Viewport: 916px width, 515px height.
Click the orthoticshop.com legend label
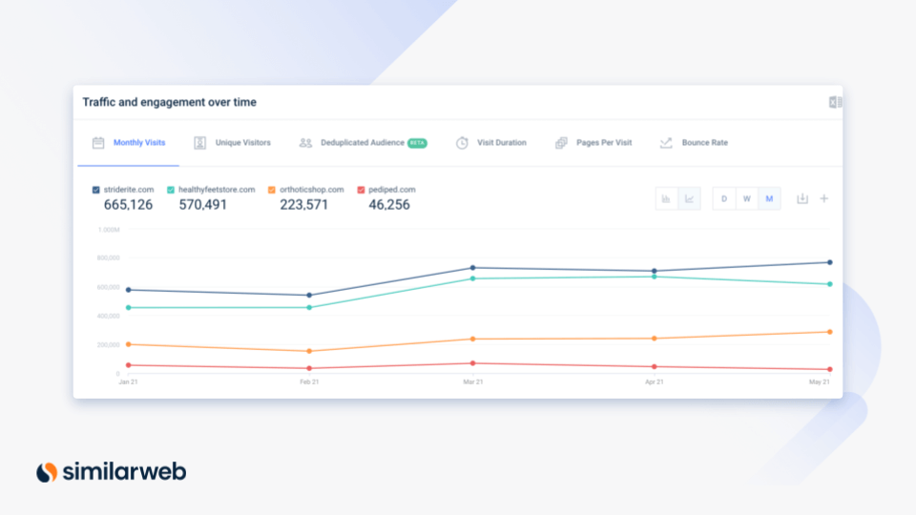pos(311,190)
